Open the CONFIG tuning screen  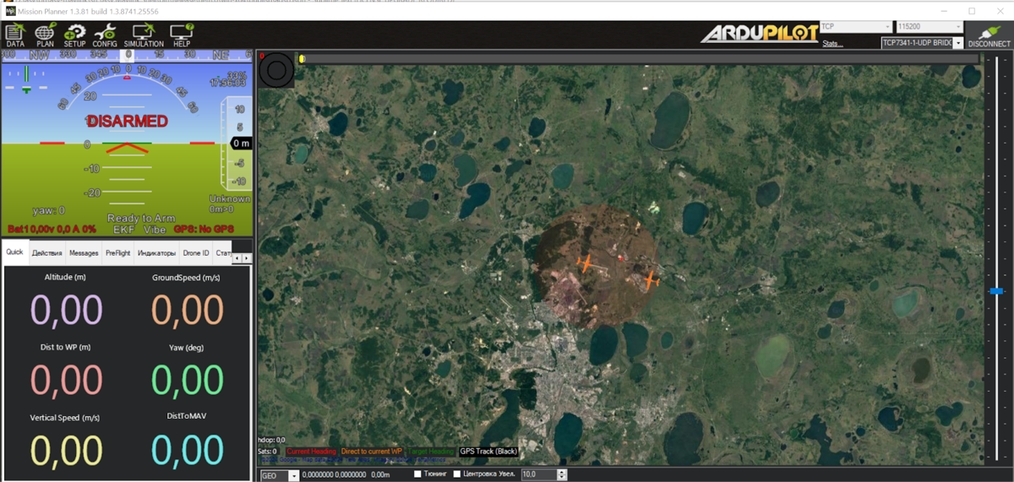pos(105,35)
